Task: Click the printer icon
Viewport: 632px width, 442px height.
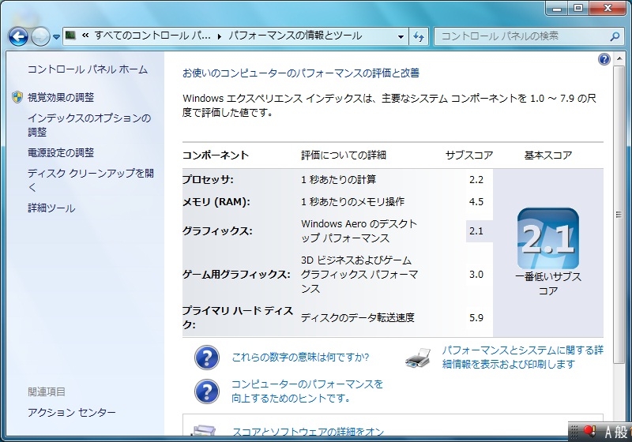Action: (x=418, y=358)
